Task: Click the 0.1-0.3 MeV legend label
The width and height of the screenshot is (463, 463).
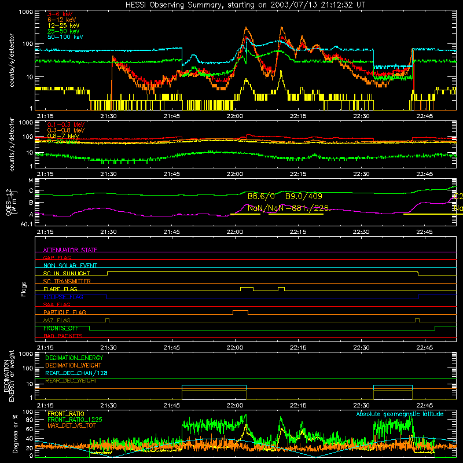Action: click(x=66, y=124)
